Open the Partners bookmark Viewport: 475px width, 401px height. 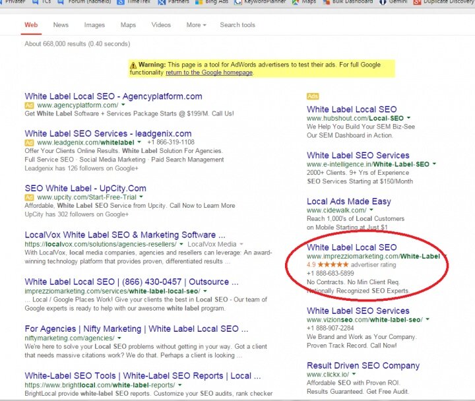(x=174, y=2)
